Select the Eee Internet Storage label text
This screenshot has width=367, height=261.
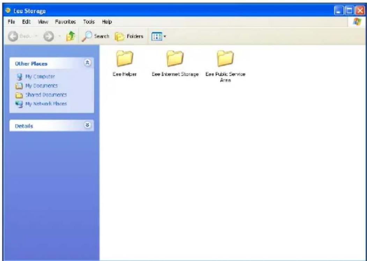pos(175,74)
